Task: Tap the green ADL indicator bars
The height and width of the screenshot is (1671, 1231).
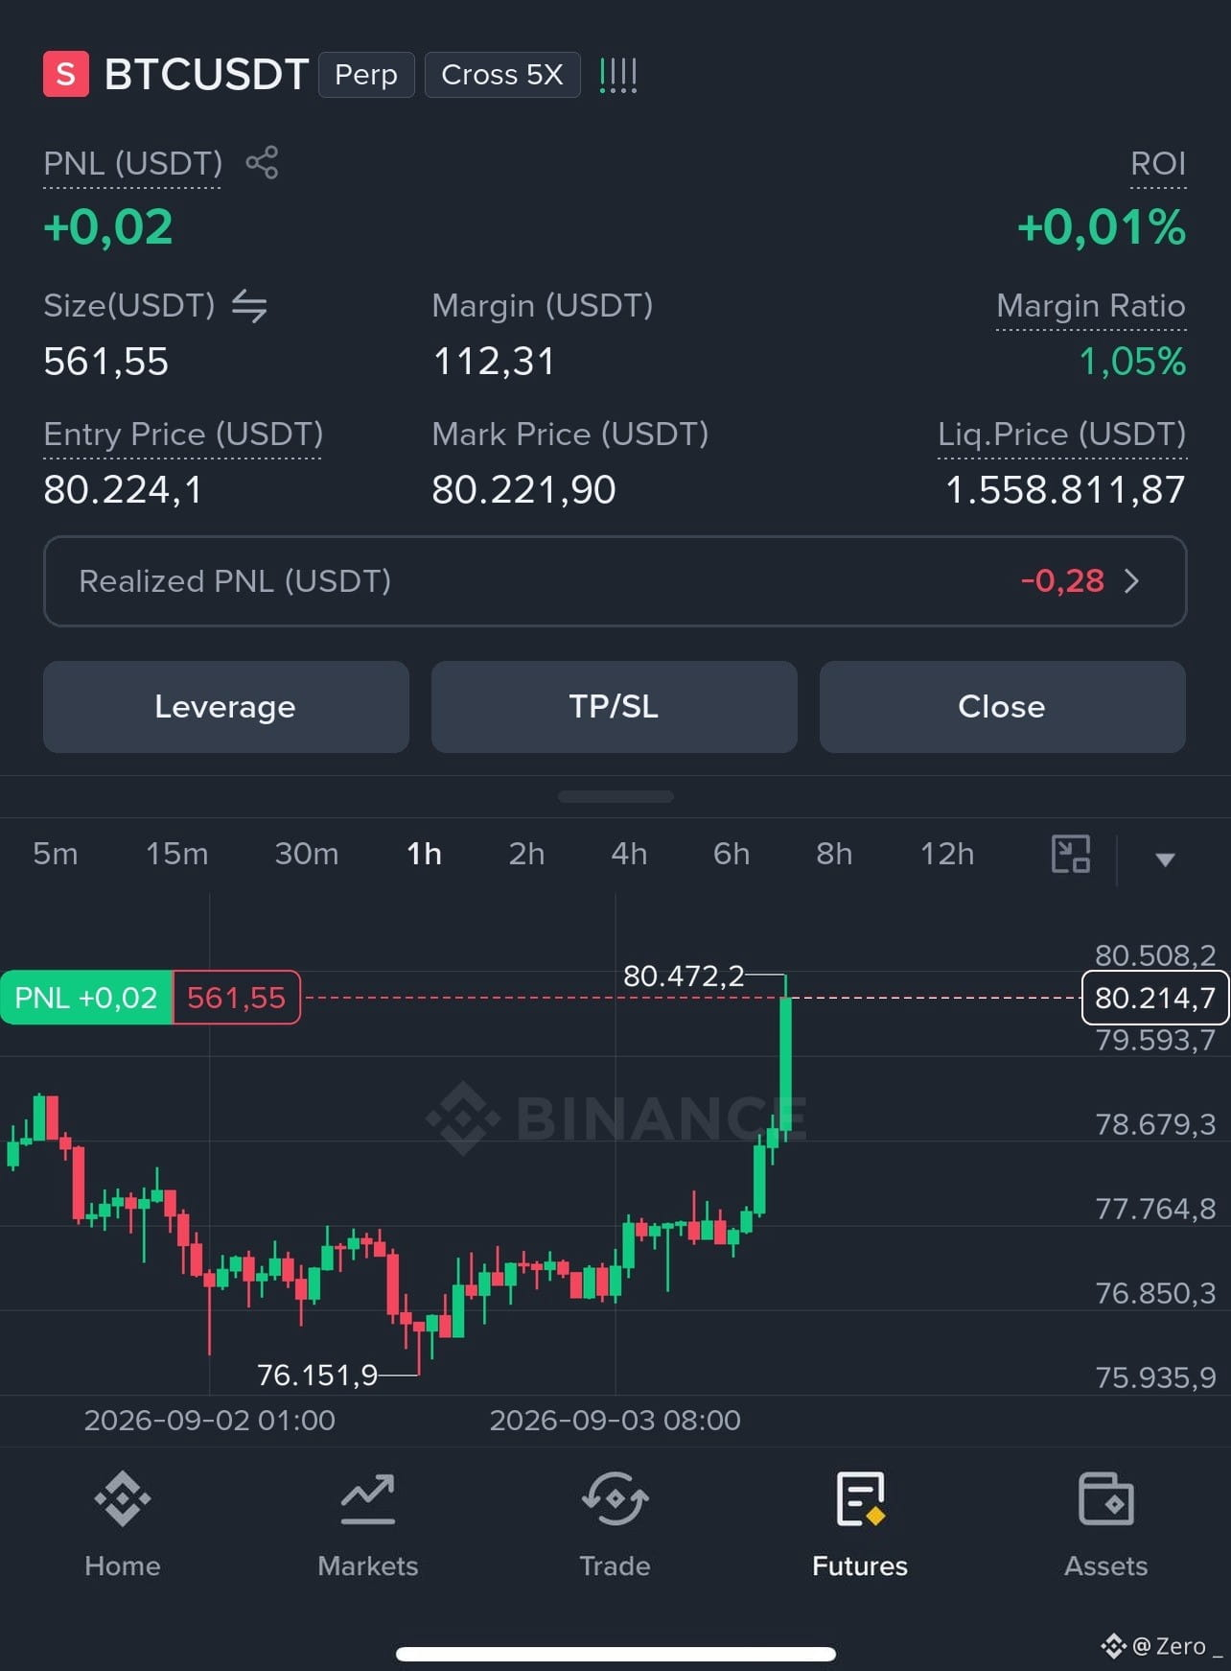Action: (618, 75)
